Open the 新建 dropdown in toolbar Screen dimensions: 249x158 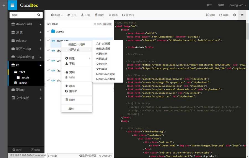[57, 15]
